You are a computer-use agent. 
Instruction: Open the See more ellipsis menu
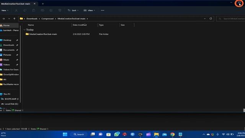pos(103,10)
